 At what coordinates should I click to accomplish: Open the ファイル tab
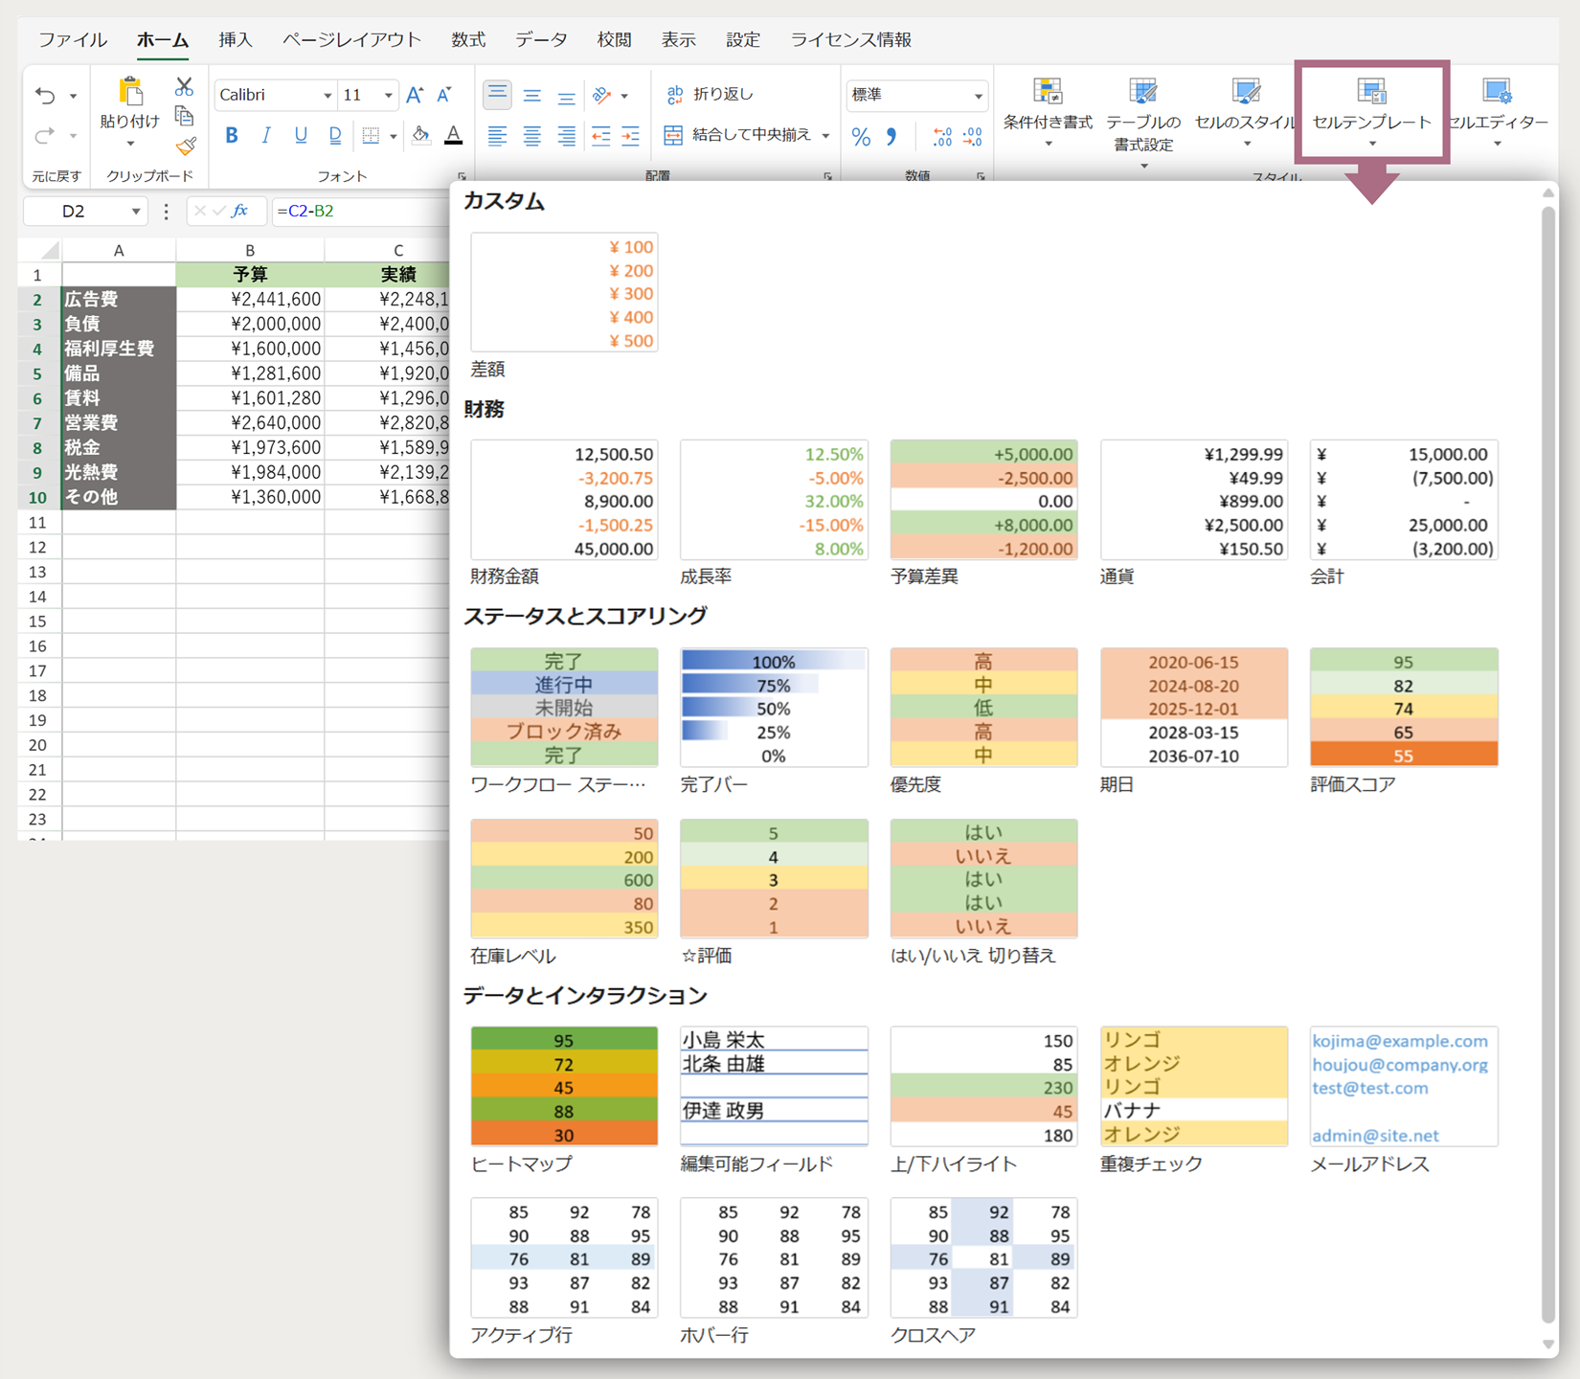[x=73, y=40]
